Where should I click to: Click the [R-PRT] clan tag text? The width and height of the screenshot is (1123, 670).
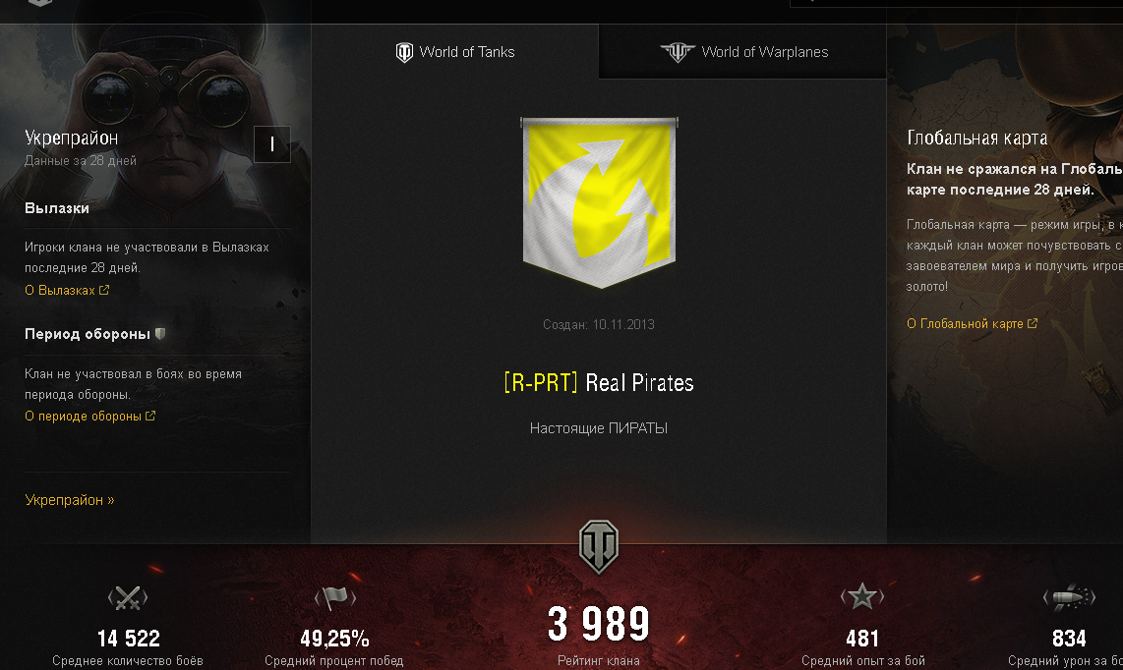[x=541, y=383]
